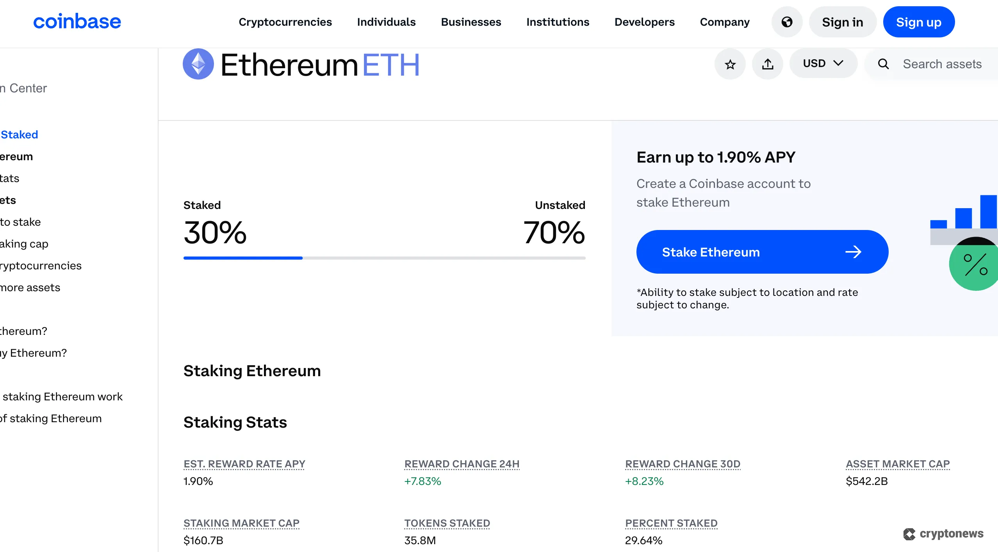Toggle the favorite star for Ethereum
Image resolution: width=998 pixels, height=552 pixels.
pos(730,64)
